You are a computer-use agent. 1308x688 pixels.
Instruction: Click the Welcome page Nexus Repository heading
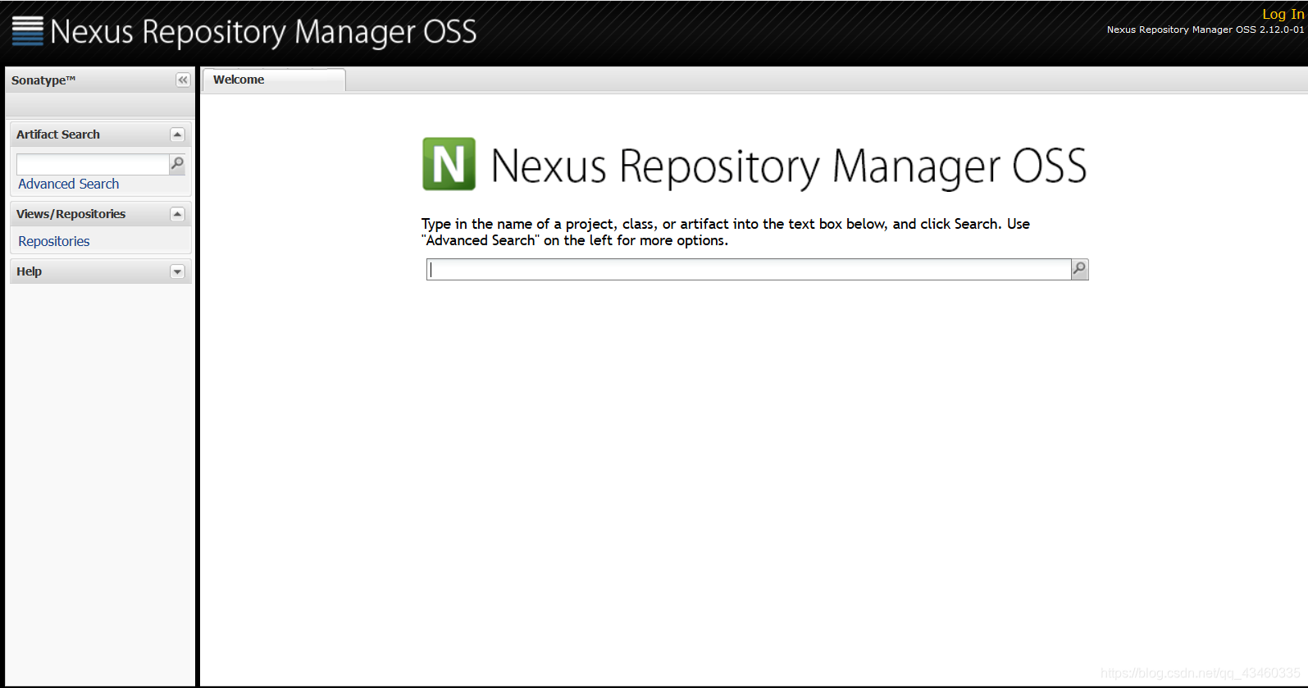tap(789, 166)
